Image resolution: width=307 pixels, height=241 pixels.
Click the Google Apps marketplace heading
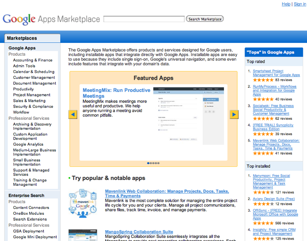pos(22,48)
